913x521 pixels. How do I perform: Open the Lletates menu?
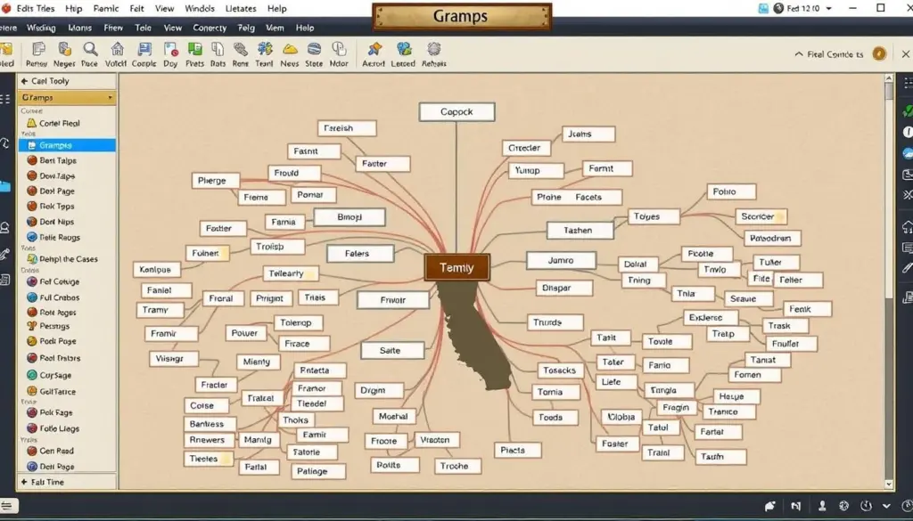(241, 9)
